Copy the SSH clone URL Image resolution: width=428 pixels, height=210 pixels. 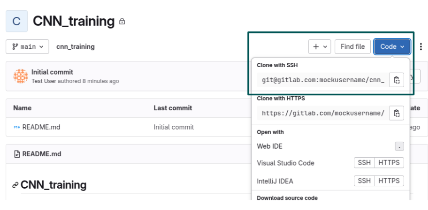(396, 80)
